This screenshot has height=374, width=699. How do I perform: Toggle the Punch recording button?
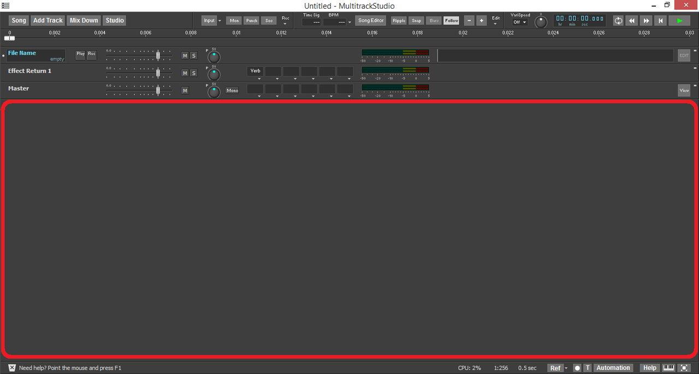coord(251,20)
